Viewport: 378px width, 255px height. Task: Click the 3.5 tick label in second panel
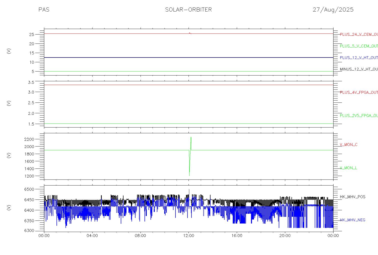(31, 82)
